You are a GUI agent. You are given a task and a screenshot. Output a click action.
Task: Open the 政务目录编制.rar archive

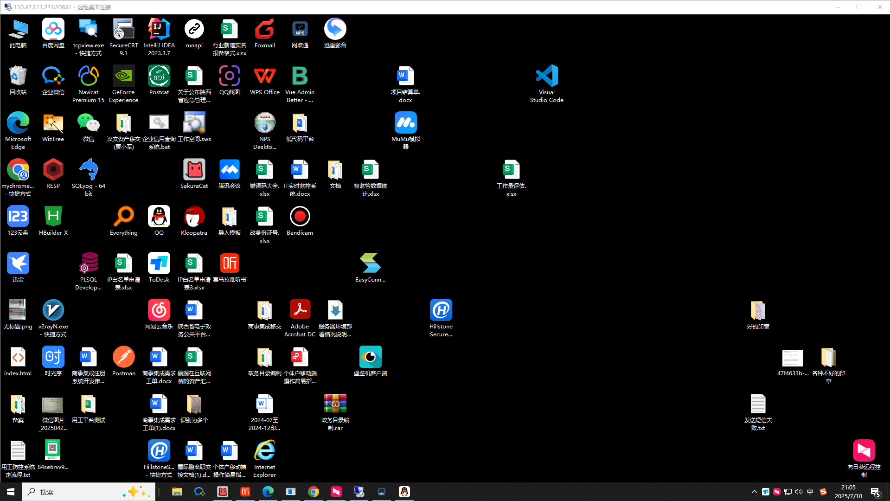[x=335, y=412]
